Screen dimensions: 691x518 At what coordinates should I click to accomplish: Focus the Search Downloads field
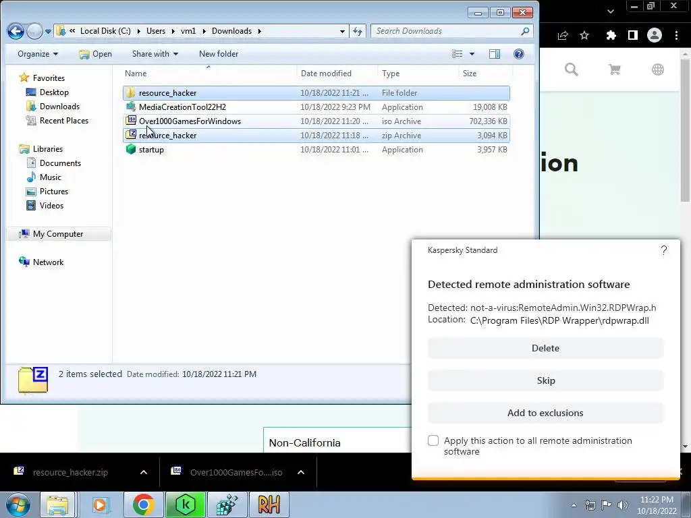pos(451,31)
